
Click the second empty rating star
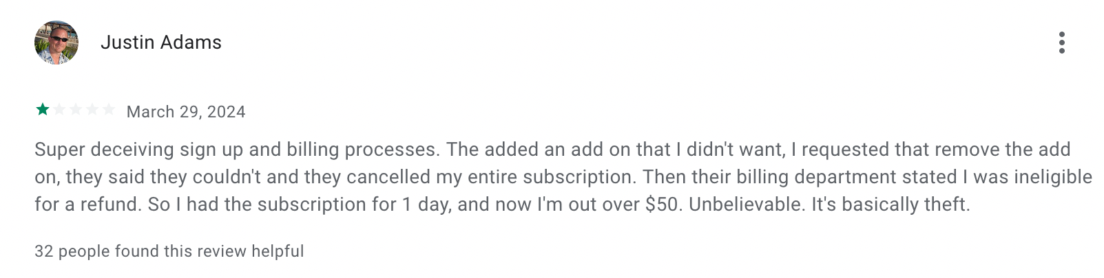coord(59,110)
